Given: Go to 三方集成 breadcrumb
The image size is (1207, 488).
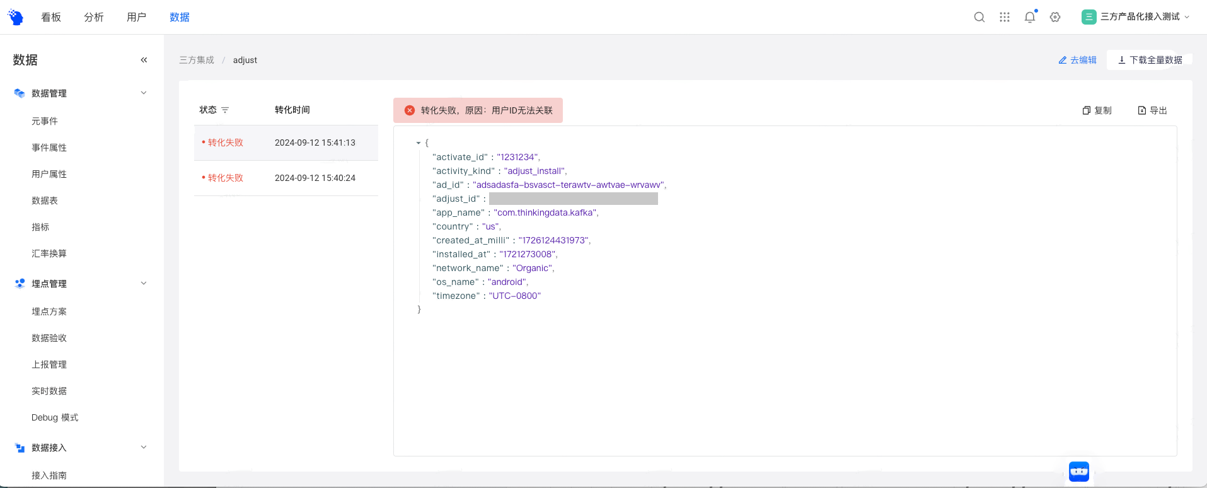Looking at the screenshot, I should [197, 60].
